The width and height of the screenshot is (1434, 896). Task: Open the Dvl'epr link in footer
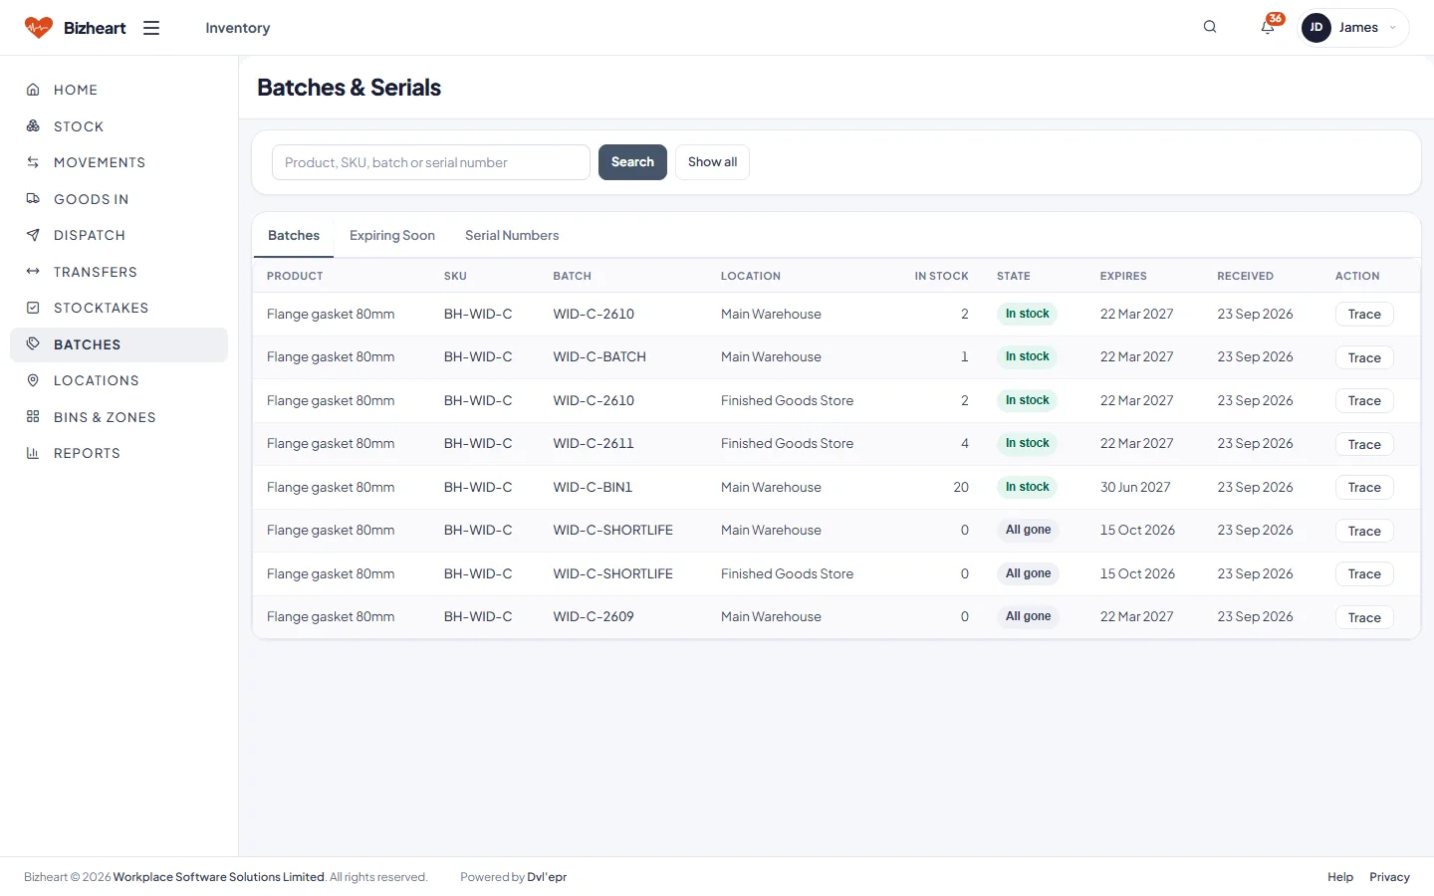click(x=547, y=877)
